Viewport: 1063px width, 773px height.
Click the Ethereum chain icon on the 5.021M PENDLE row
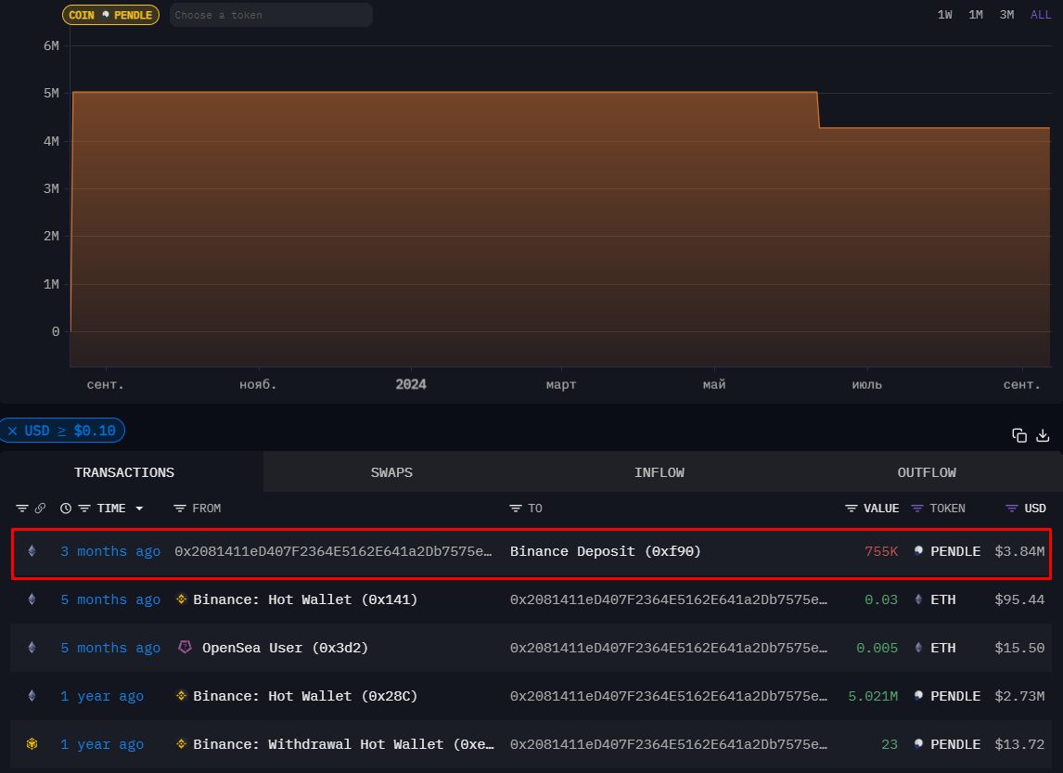coord(32,695)
